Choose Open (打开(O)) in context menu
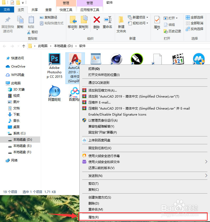 [x=145, y=69]
